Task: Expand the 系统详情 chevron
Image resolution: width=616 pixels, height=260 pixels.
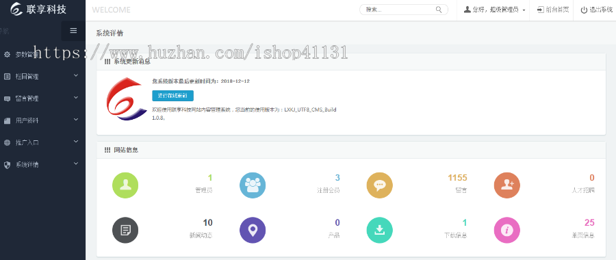Action: [76, 164]
